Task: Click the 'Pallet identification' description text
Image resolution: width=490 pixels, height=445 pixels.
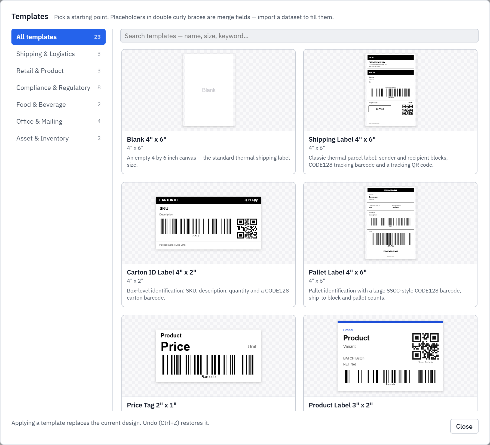Action: point(385,294)
